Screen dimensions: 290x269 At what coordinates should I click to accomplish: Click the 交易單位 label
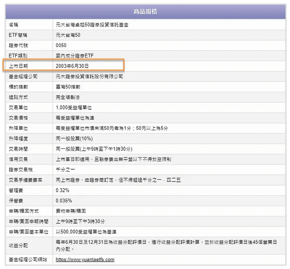(18, 107)
